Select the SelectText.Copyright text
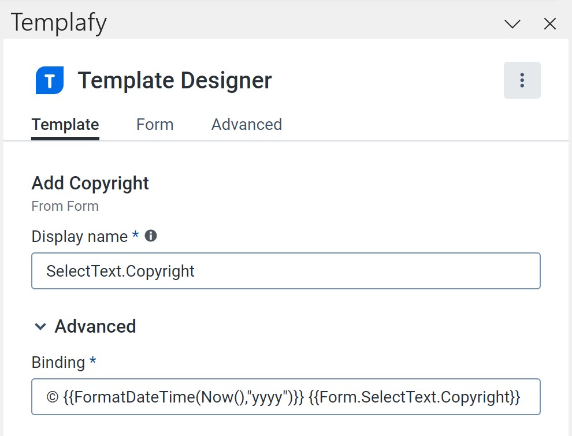The width and height of the screenshot is (572, 436). [121, 270]
